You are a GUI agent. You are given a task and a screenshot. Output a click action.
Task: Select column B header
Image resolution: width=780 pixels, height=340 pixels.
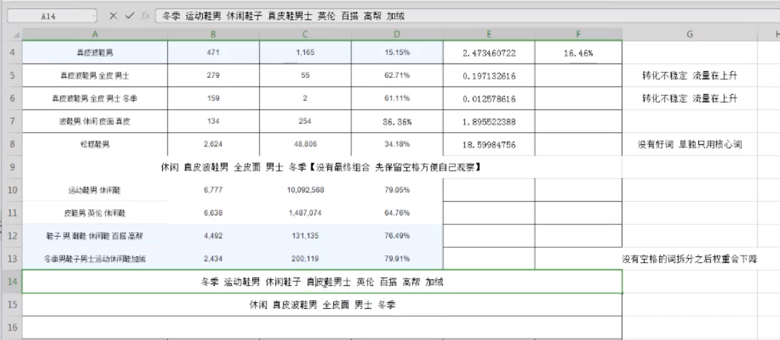(x=213, y=35)
